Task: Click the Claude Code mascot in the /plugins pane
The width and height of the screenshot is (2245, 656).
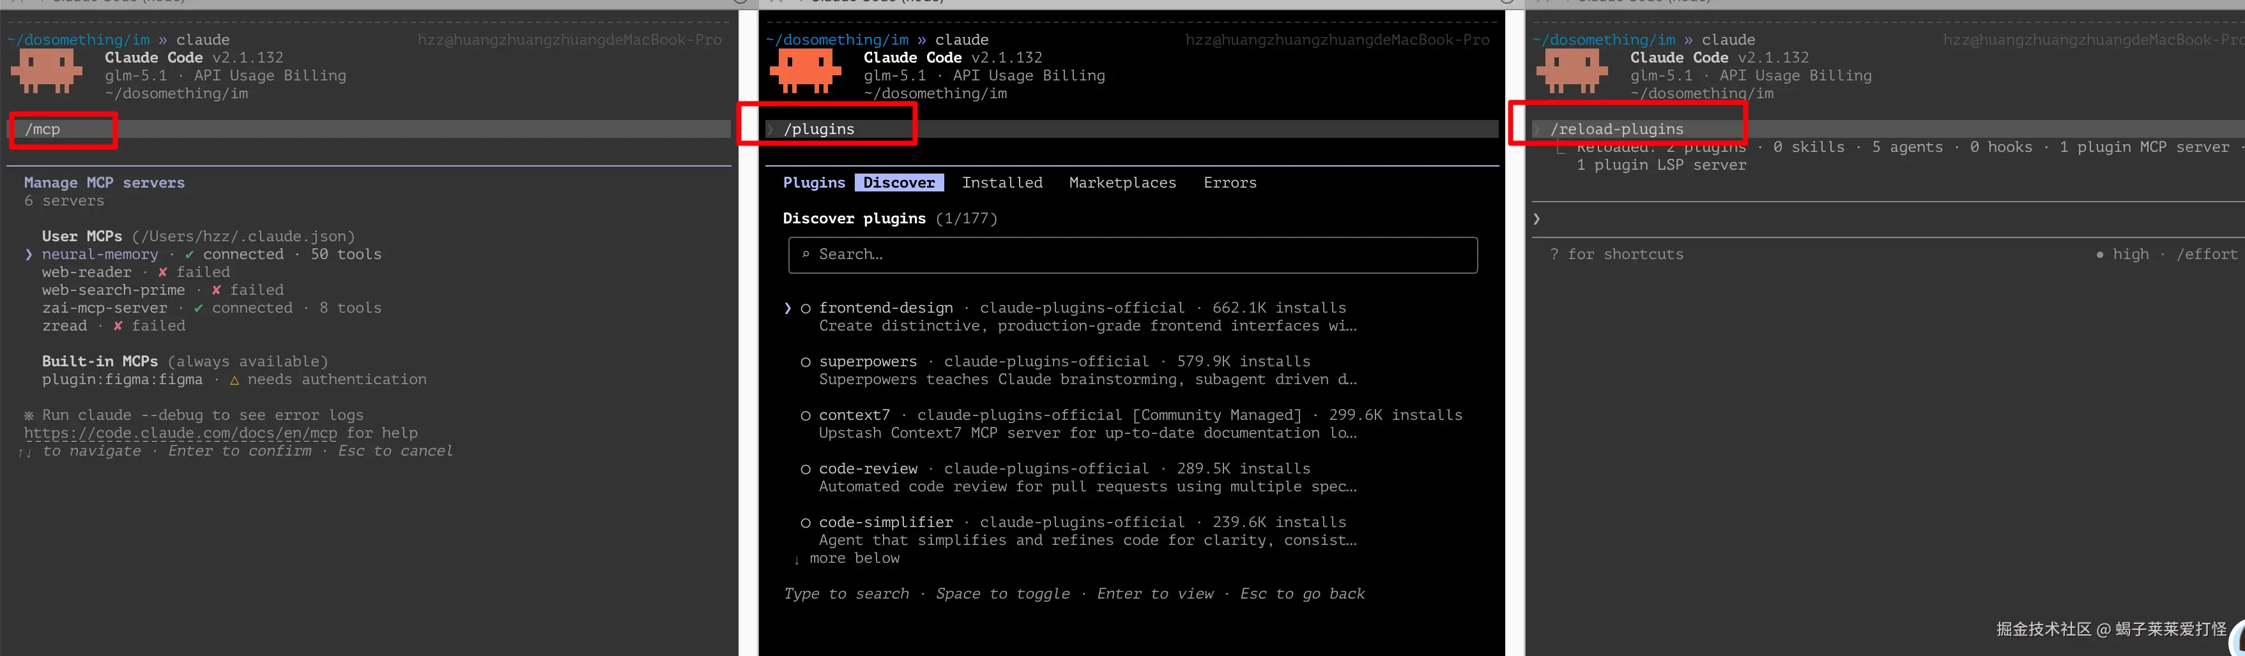Action: 806,71
